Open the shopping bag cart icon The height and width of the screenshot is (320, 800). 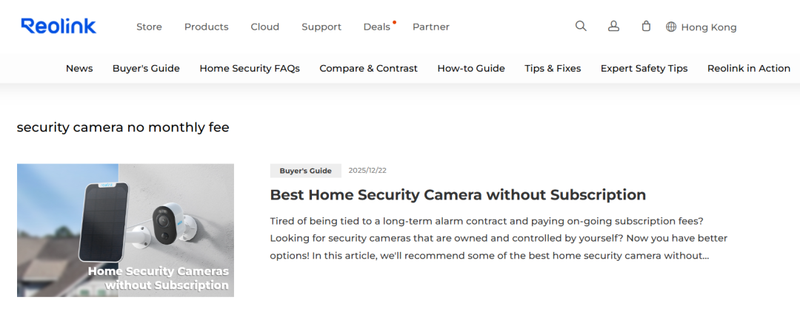click(x=646, y=26)
